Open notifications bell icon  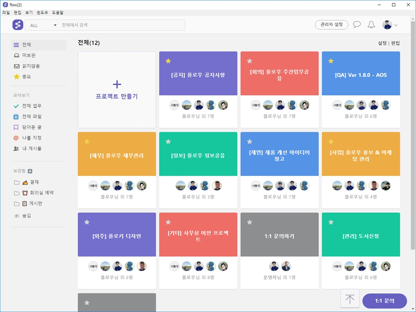371,25
